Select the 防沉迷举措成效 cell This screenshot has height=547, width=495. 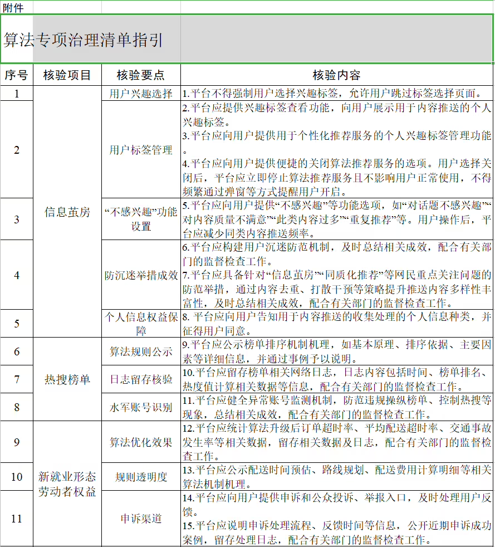pos(141,275)
